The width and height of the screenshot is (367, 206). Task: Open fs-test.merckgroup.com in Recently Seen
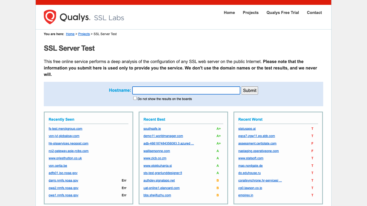(66, 129)
